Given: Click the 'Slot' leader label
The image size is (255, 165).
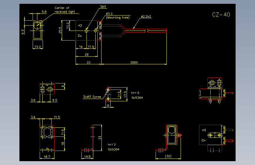Looking at the screenshot, I should coord(103,6).
